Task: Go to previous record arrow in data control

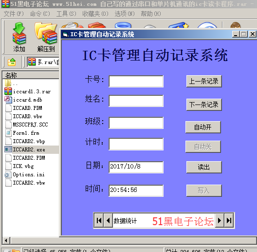Action: [108, 220]
